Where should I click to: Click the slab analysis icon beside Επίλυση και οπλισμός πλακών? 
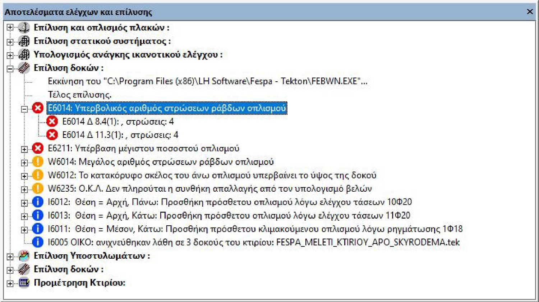click(24, 28)
